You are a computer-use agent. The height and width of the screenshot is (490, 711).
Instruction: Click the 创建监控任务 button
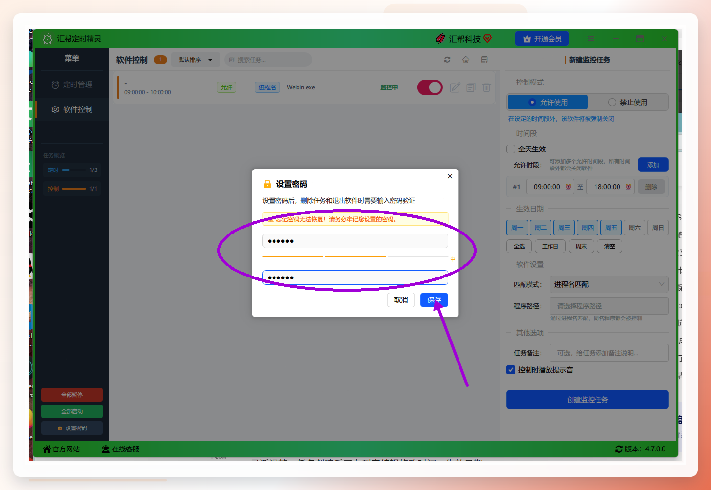[x=588, y=400]
